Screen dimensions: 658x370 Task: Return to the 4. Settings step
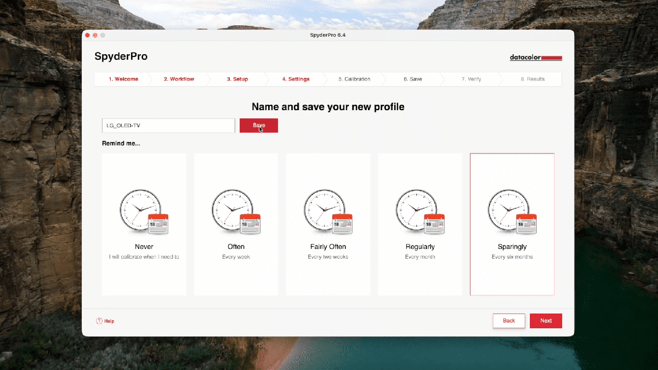(296, 79)
